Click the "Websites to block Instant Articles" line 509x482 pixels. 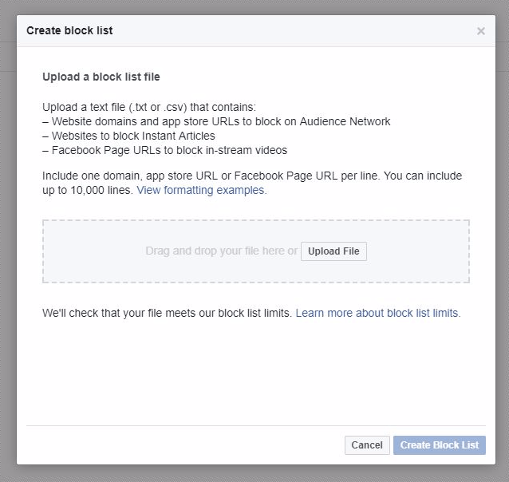[128, 136]
